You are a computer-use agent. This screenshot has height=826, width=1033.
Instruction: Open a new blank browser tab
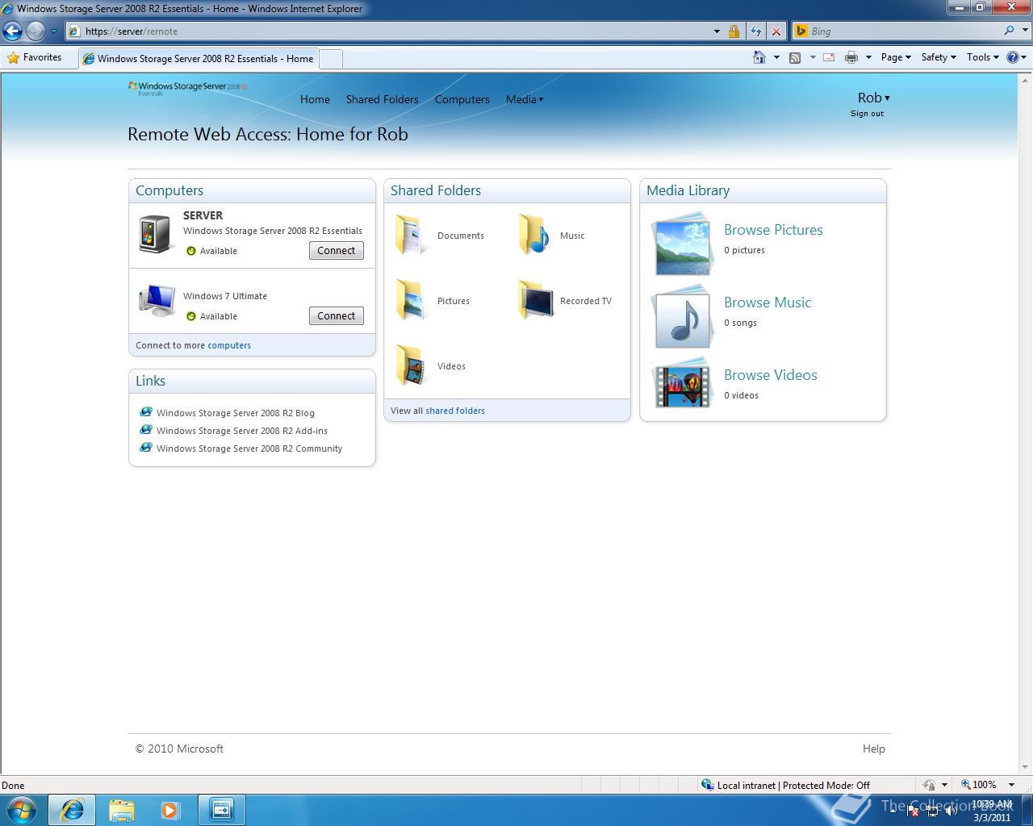tap(331, 58)
